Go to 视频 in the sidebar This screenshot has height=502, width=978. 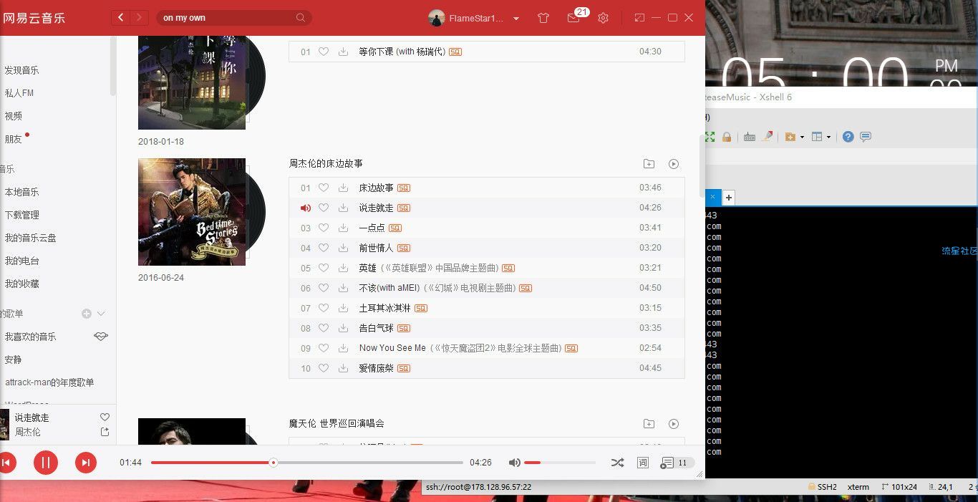13,116
